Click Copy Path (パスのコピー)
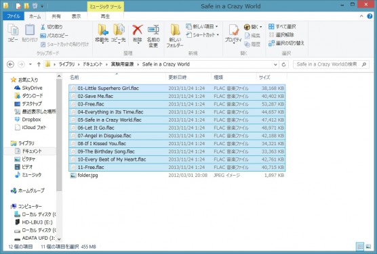Screen dimensions: 377x254 (54, 35)
